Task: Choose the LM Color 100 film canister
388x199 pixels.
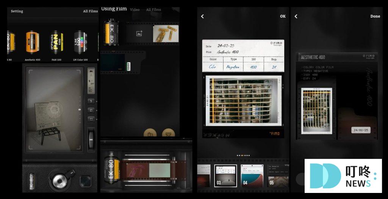Action: pos(81,42)
